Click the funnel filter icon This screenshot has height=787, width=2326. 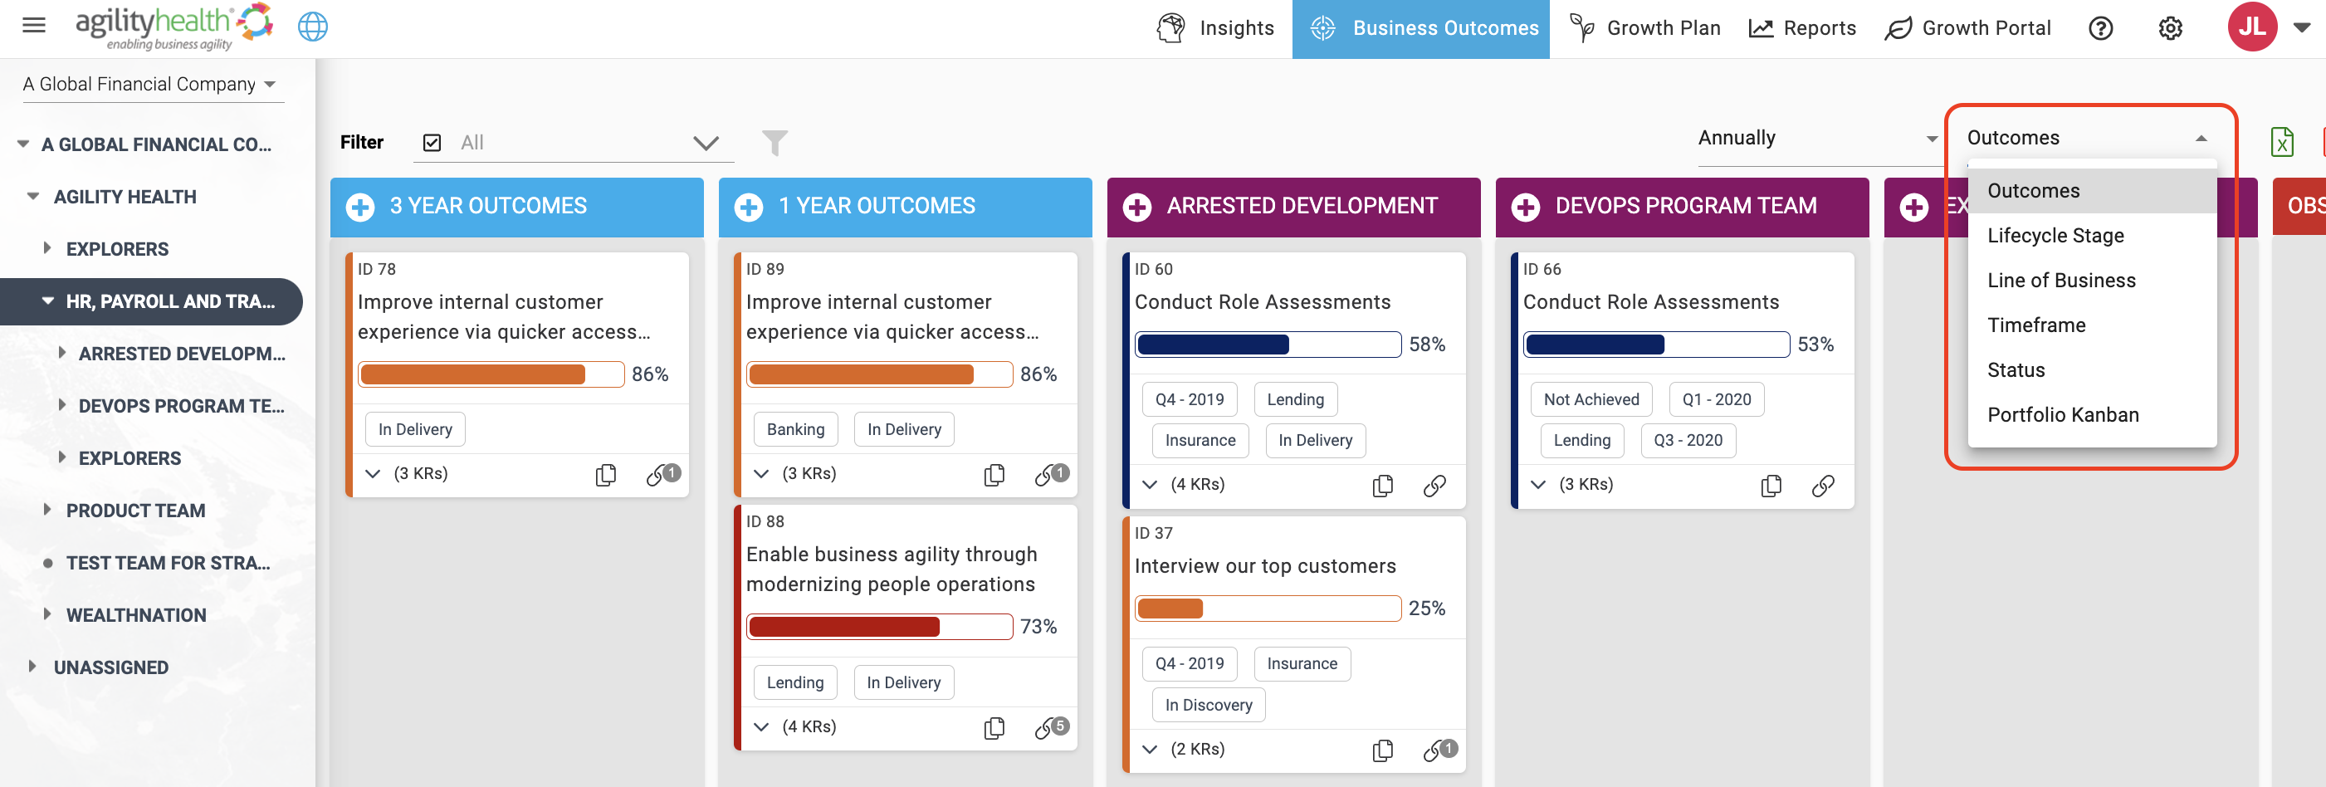pyautogui.click(x=774, y=142)
